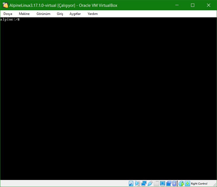The height and width of the screenshot is (187, 217).
Task: Click the window resize grip in status bar
Action: pos(215,185)
